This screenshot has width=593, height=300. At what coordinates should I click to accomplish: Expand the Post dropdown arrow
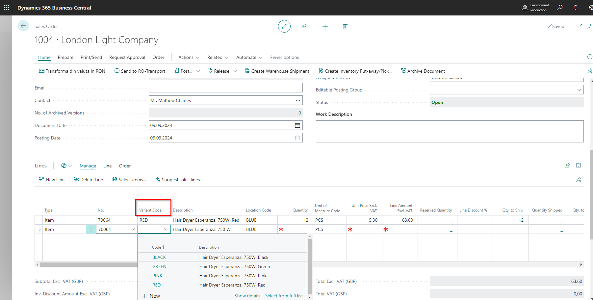tap(198, 71)
